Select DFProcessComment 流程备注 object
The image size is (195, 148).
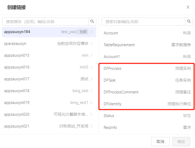147,92
